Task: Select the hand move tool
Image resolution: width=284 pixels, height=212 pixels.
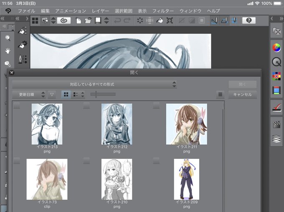Action: [x=8, y=51]
